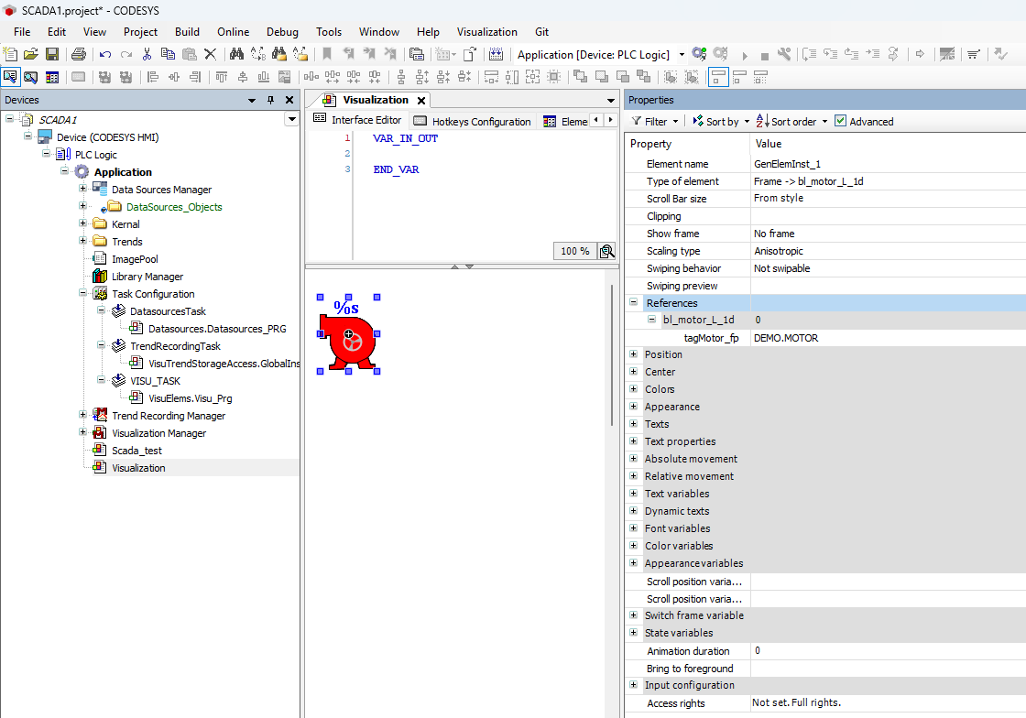1026x718 pixels.
Task: Click the Visualization Manager icon
Action: pyautogui.click(x=100, y=433)
